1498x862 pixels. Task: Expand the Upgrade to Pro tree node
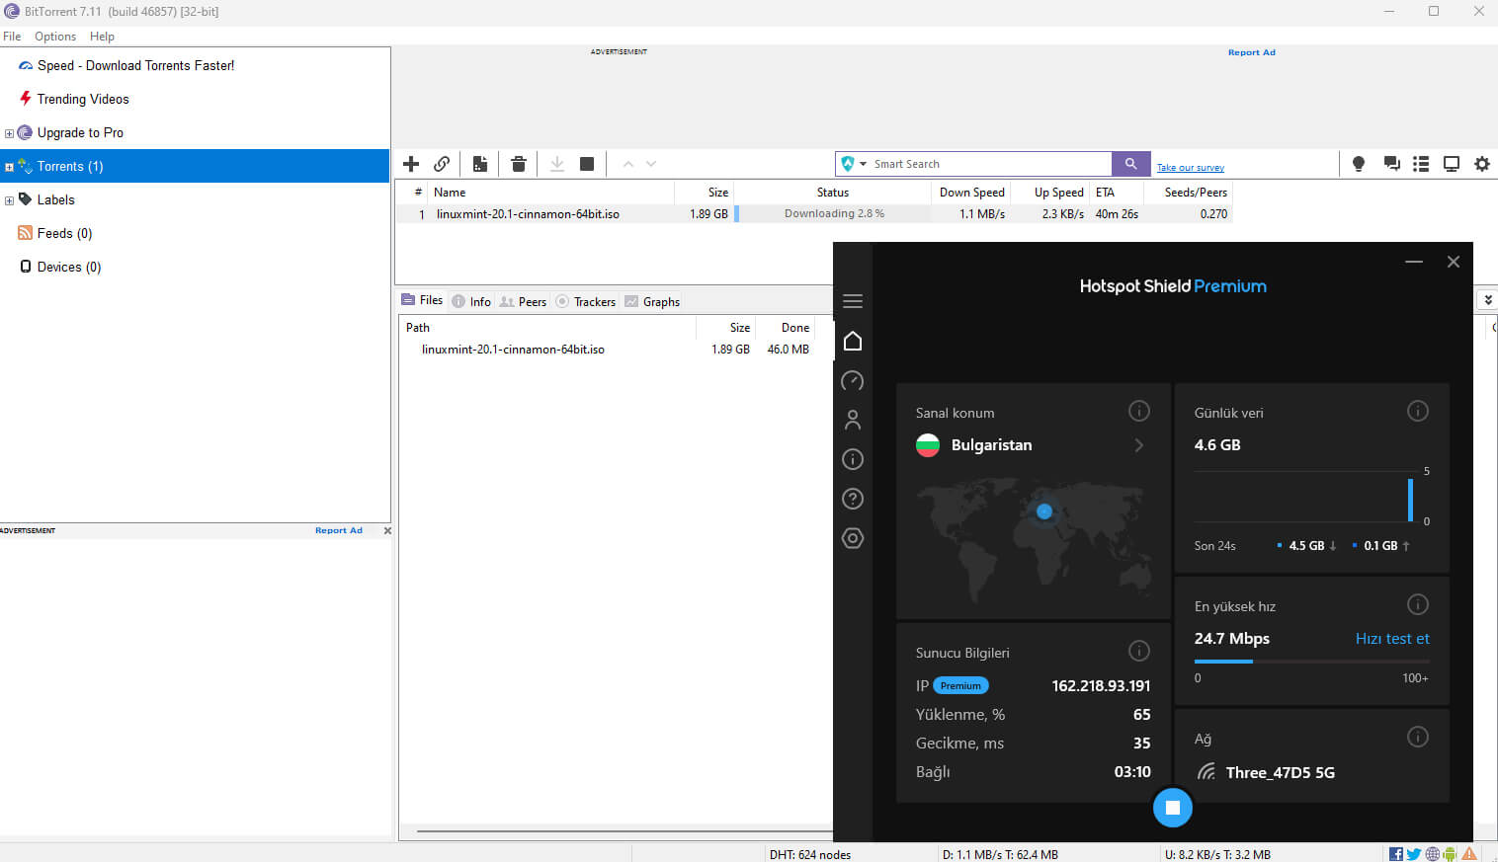(9, 133)
